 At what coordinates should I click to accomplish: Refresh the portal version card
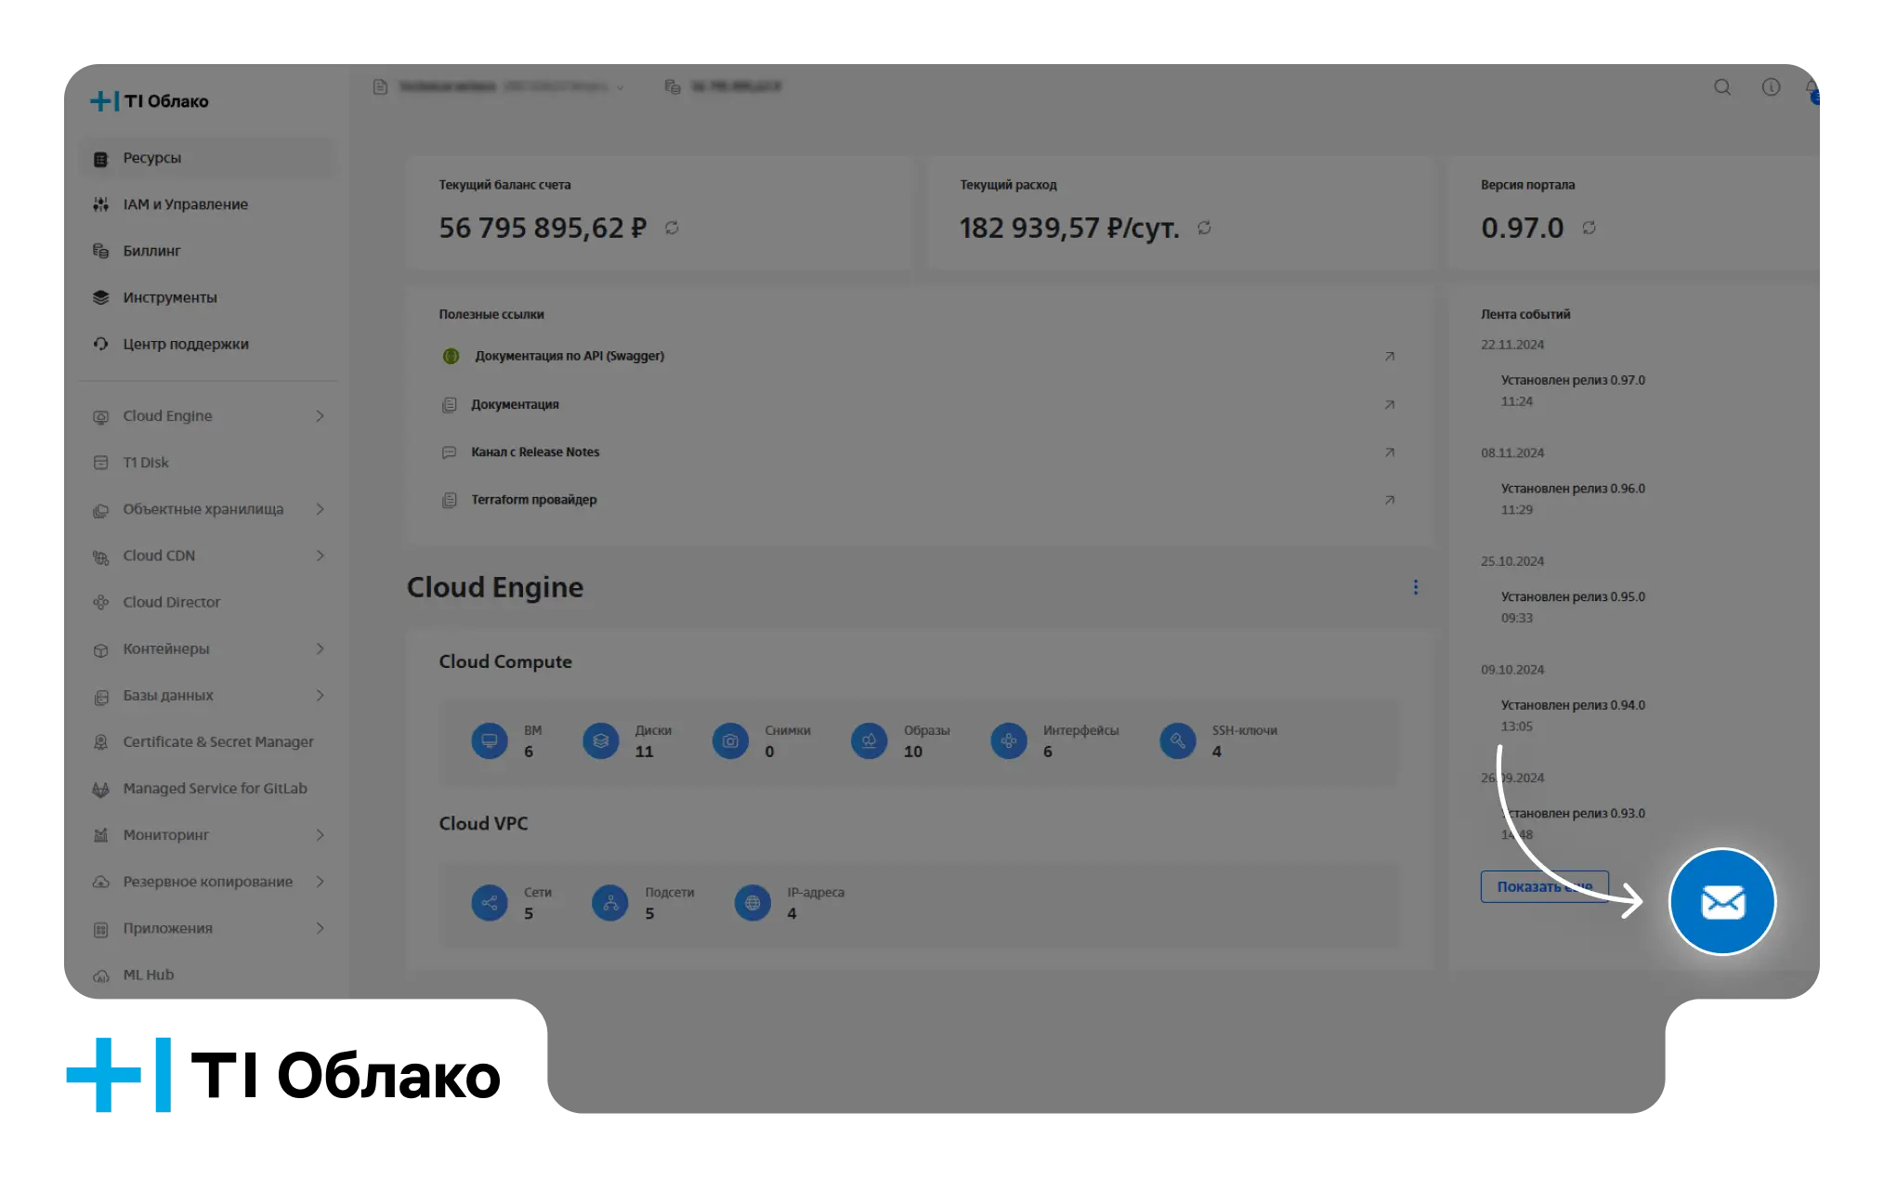(1590, 228)
